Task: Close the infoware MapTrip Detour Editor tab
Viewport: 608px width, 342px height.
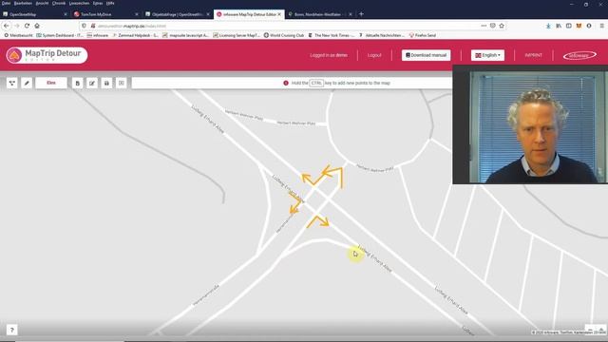Action: click(279, 14)
